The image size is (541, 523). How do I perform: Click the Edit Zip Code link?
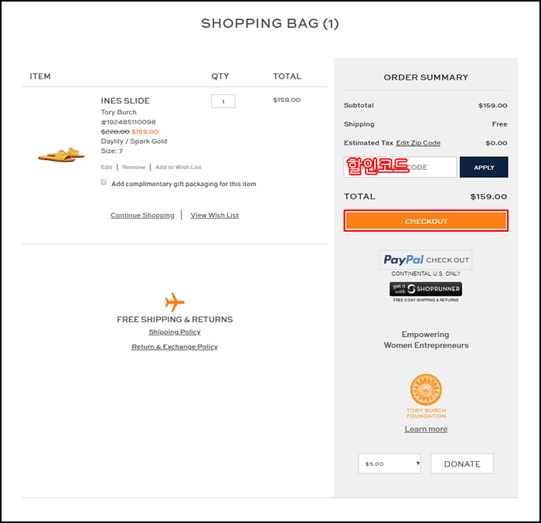(x=418, y=143)
